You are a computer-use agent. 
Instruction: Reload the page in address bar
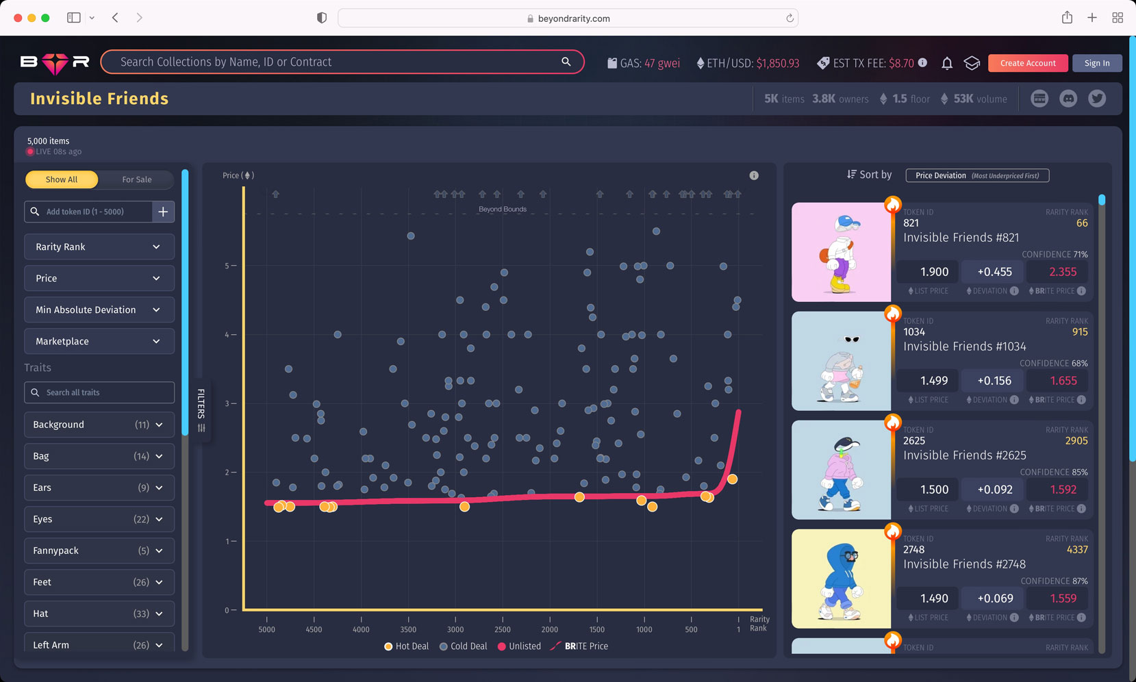pos(790,18)
